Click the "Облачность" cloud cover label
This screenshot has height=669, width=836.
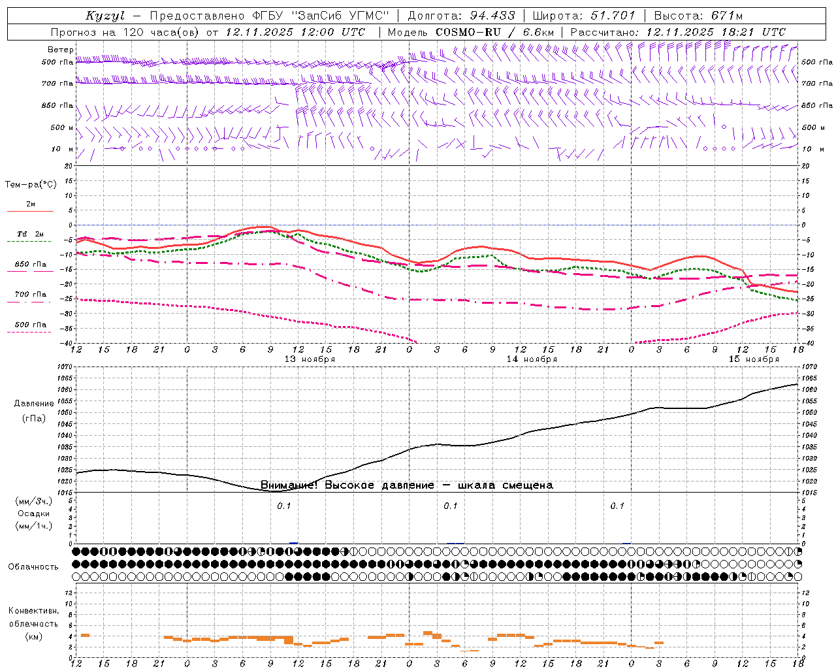(x=33, y=567)
